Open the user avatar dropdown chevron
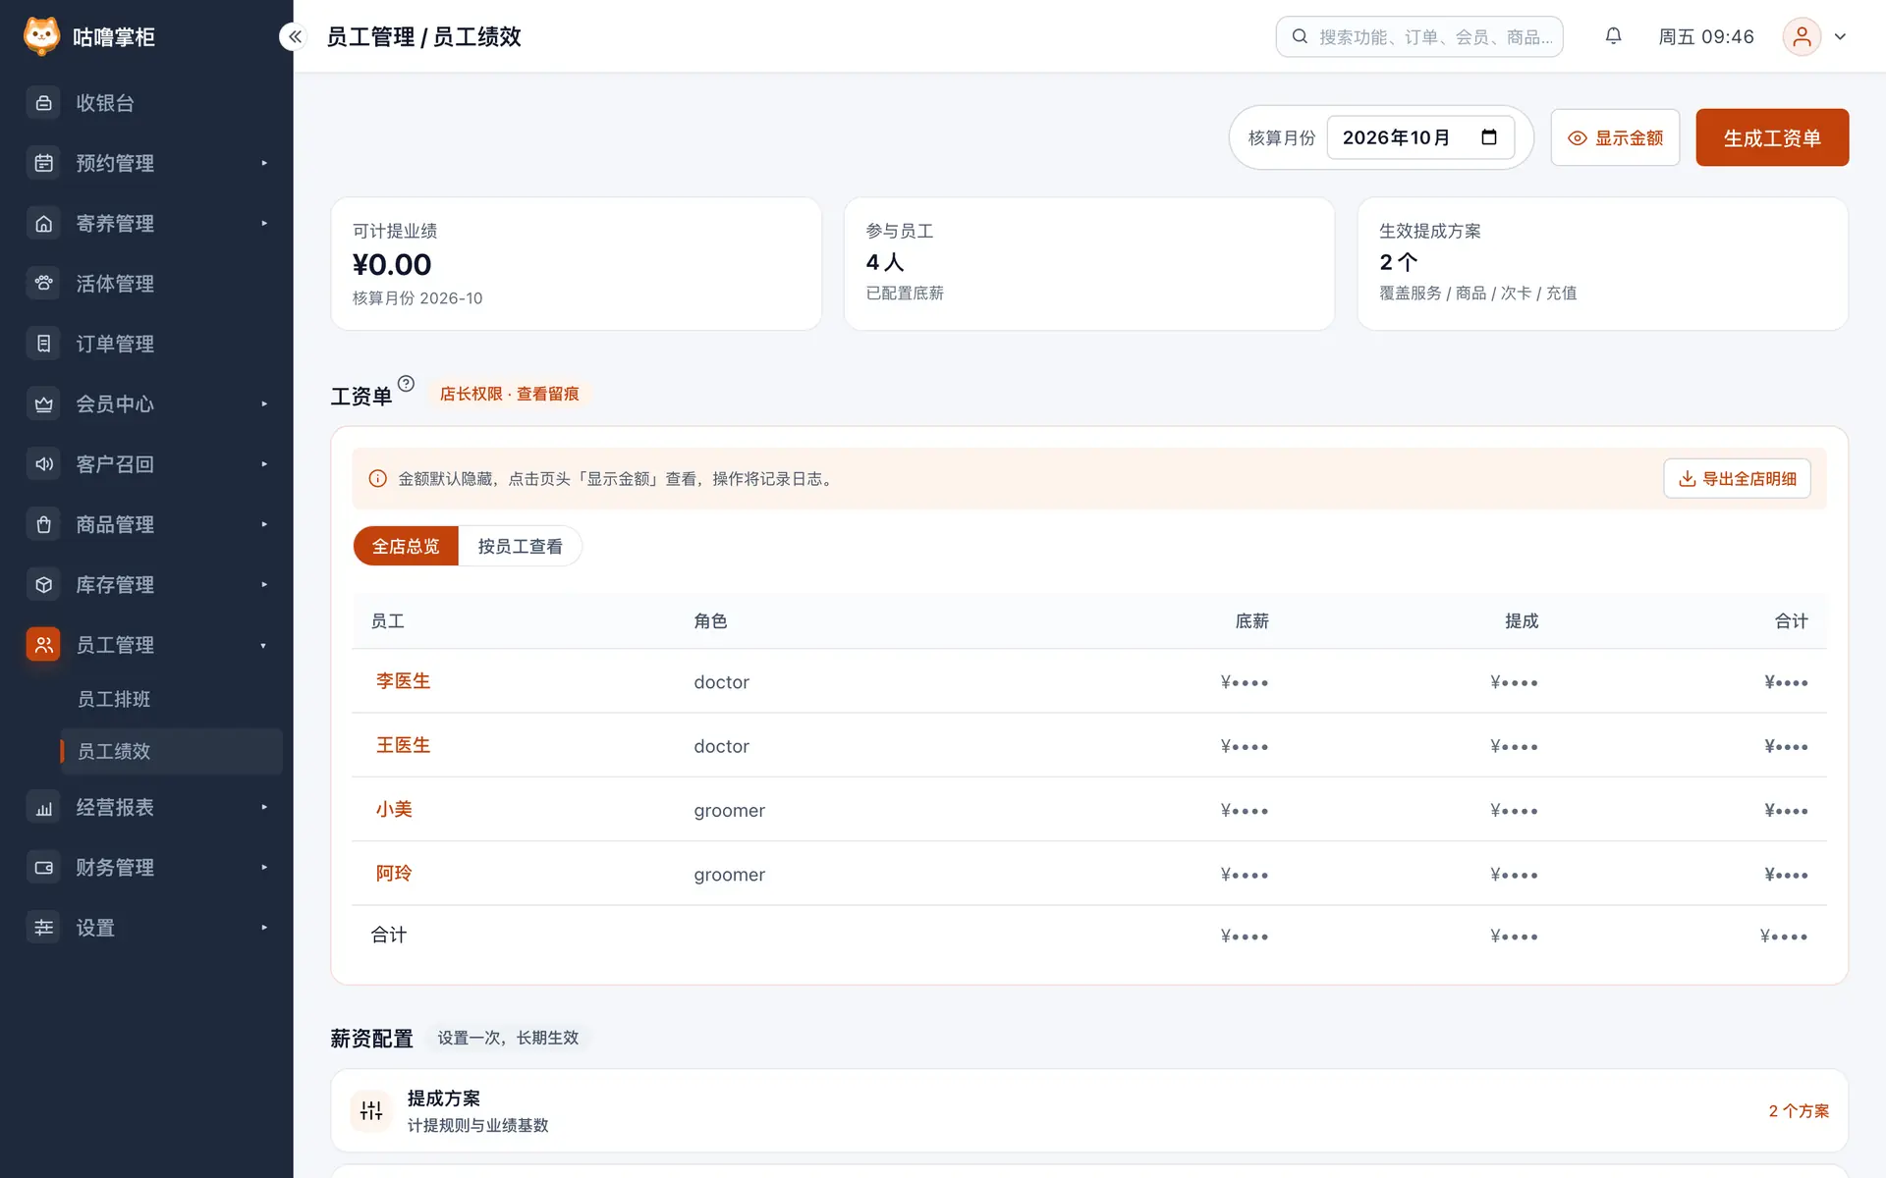The width and height of the screenshot is (1886, 1178). coord(1840,37)
